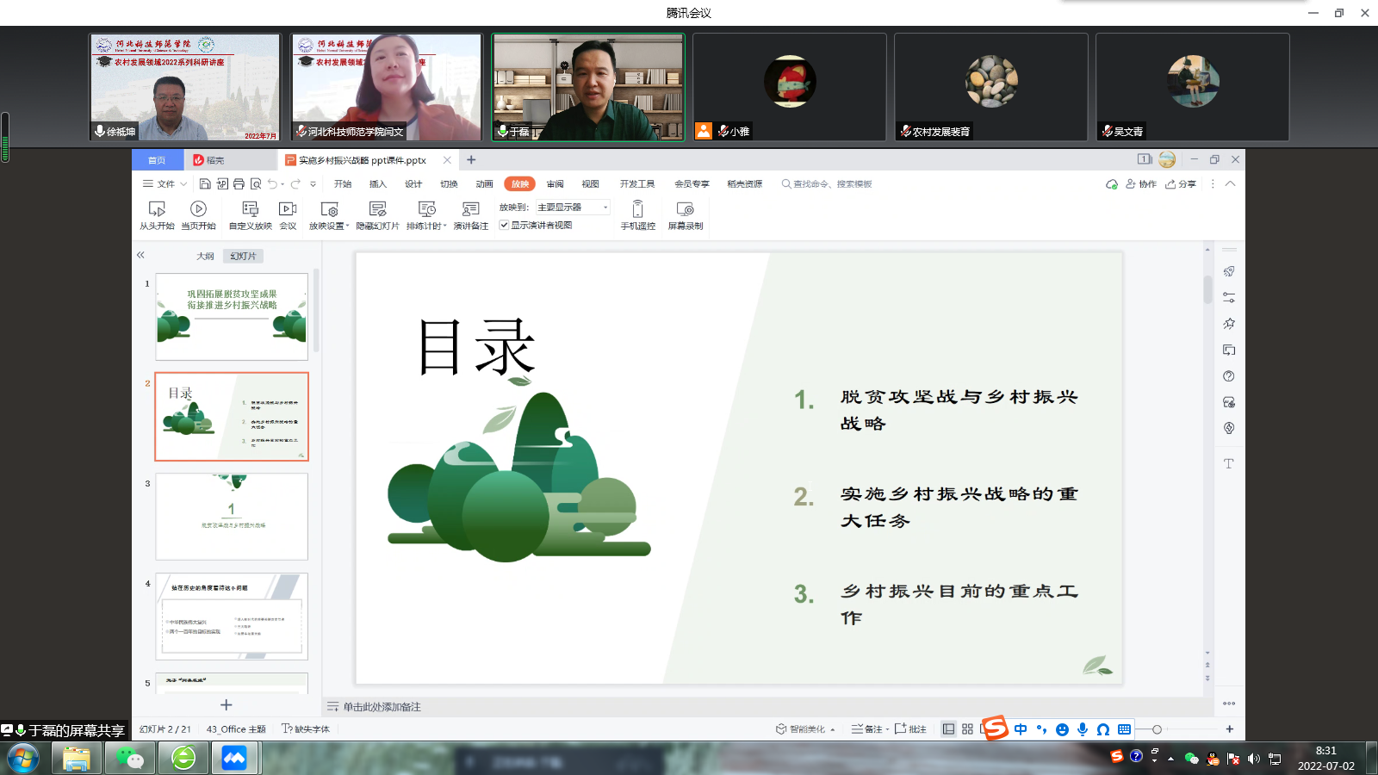1378x775 pixels.
Task: Select slide 3 thumbnail in slide panel
Action: point(232,517)
